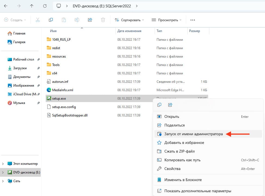The image size is (265, 196).
Task: Click the Delete trash icon in toolbar
Action: 103,20
